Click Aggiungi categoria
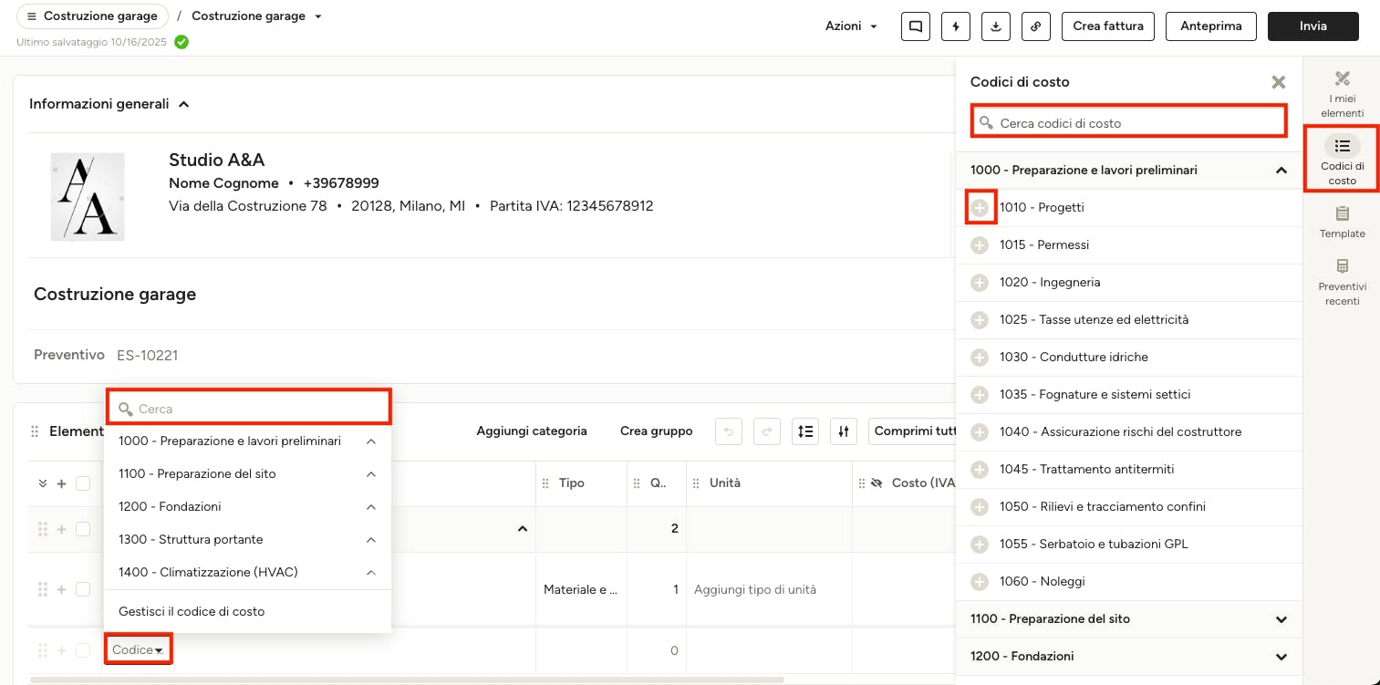Image resolution: width=1380 pixels, height=685 pixels. pyautogui.click(x=532, y=431)
